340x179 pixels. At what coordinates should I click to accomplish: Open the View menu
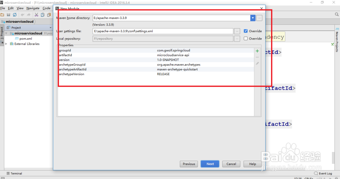tap(20, 8)
